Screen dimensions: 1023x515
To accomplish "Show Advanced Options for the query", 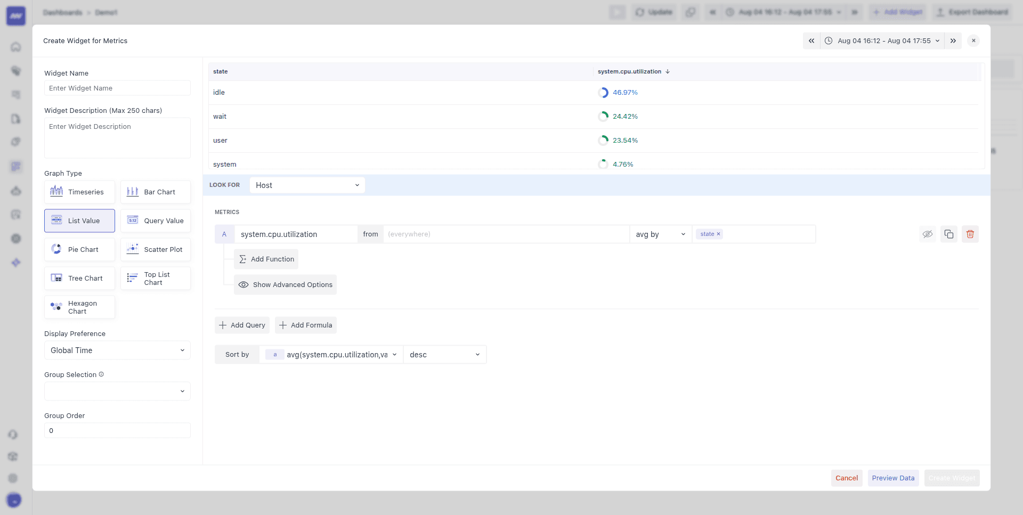I will [x=285, y=284].
